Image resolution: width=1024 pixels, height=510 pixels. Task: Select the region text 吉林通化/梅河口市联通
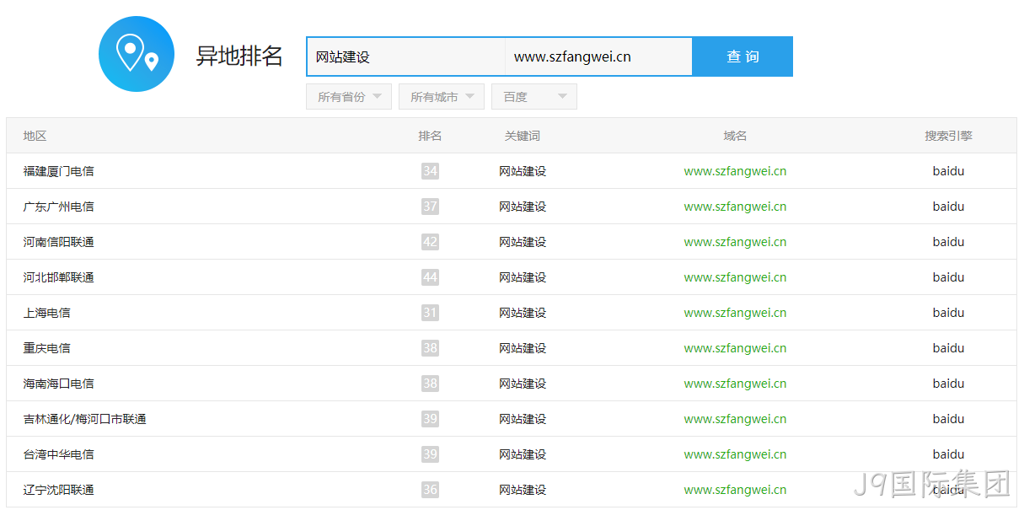84,419
